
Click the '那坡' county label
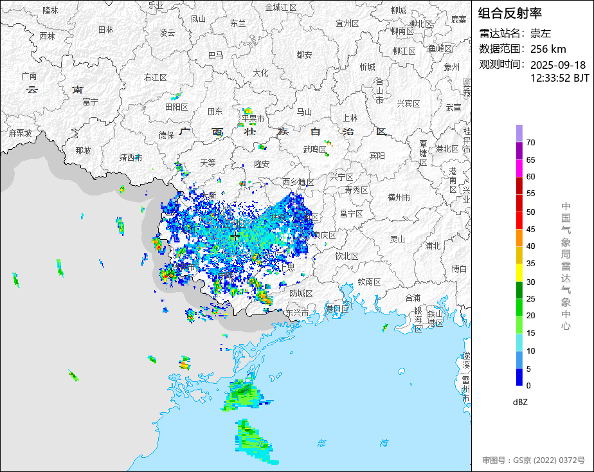(83, 150)
